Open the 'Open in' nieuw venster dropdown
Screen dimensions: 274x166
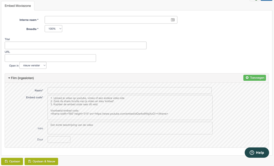[33, 66]
